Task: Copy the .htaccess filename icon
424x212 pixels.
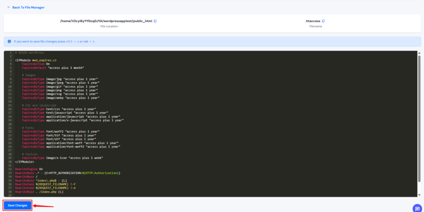Action: (x=323, y=21)
